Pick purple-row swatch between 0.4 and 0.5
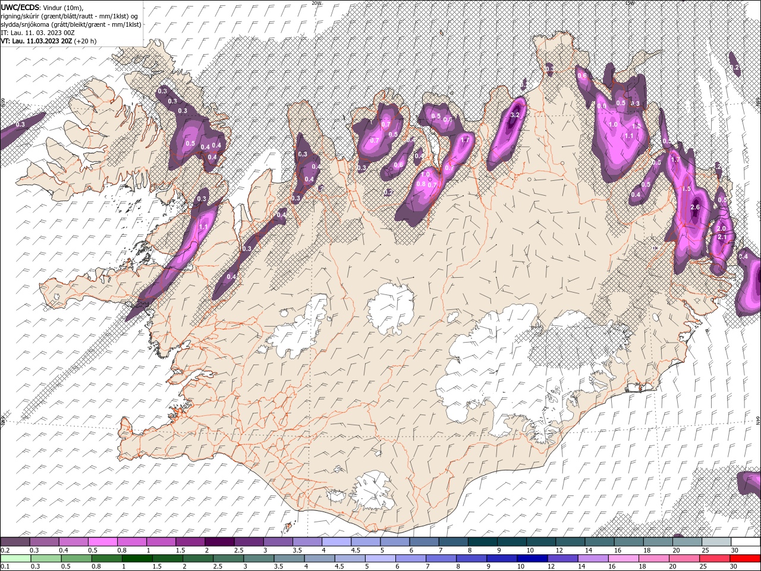 [x=73, y=542]
